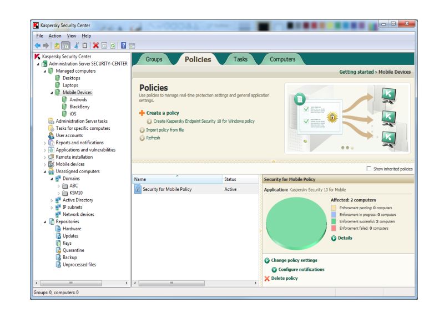This screenshot has width=444, height=333.
Task: Click the Security for Mobile Policy row icon
Action: (138, 189)
